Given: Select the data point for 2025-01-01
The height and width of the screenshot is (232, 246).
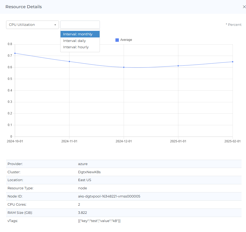Looking at the screenshot, I should coord(178,66).
